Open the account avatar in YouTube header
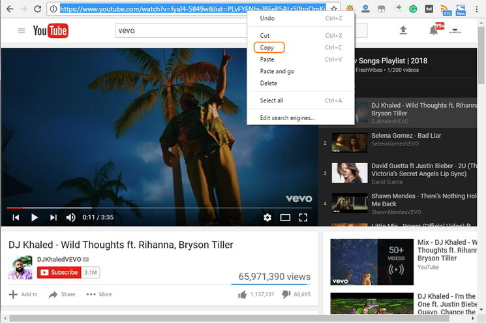 pos(455,31)
